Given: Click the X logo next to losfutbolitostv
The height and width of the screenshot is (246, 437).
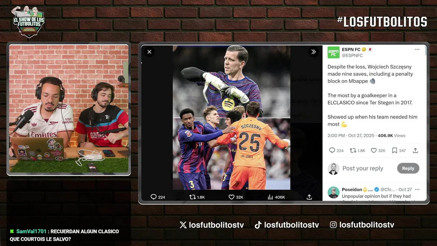Looking at the screenshot, I should 183,225.
